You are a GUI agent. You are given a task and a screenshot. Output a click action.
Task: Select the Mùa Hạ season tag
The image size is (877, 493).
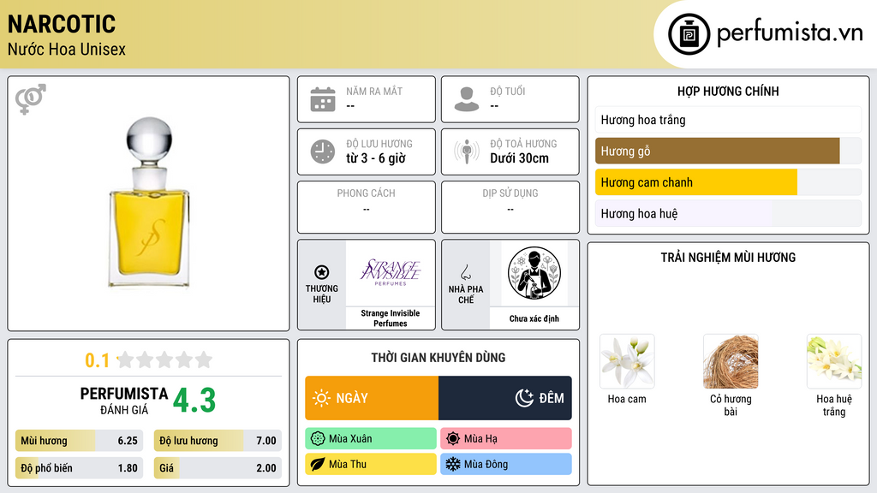[x=505, y=438]
